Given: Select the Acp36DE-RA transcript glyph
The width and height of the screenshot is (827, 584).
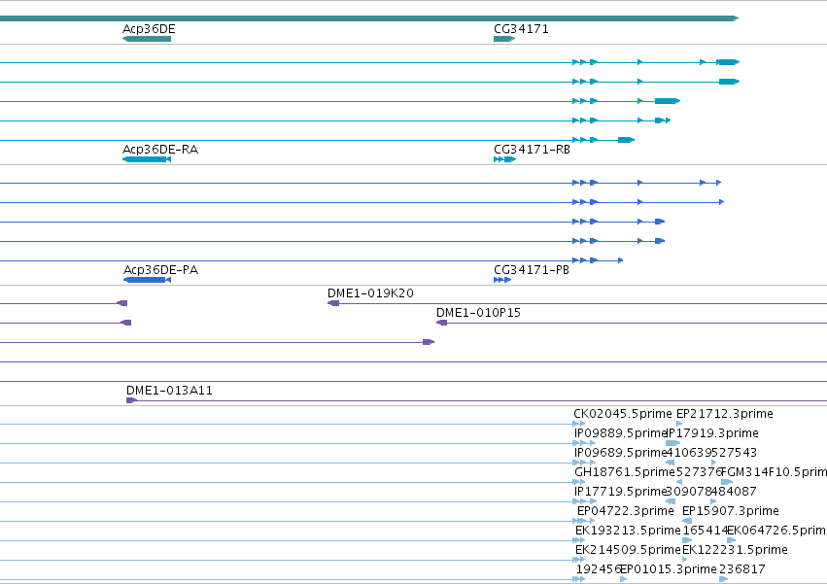Looking at the screenshot, I should point(147,159).
